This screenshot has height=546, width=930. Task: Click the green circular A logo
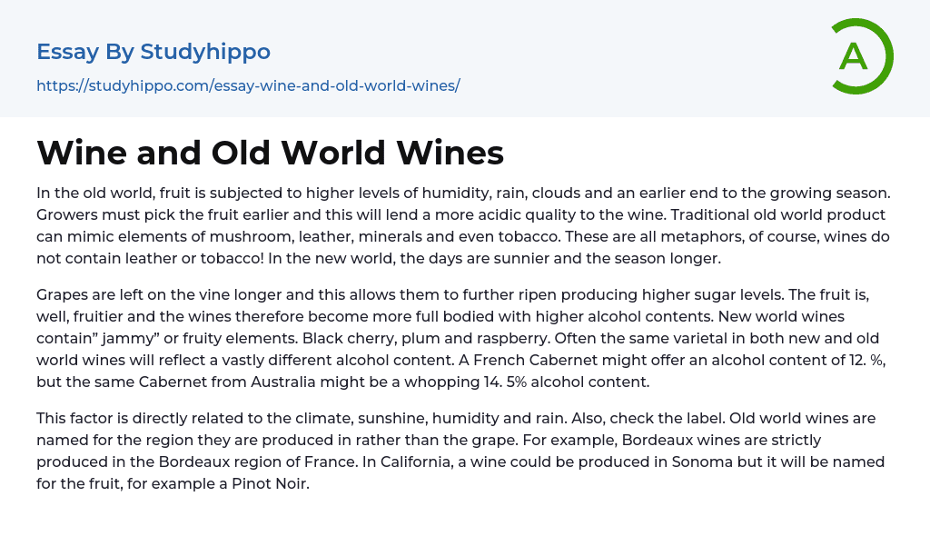tap(861, 56)
